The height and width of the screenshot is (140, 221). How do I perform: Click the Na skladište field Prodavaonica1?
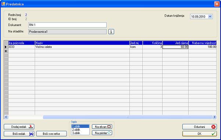point(67,32)
